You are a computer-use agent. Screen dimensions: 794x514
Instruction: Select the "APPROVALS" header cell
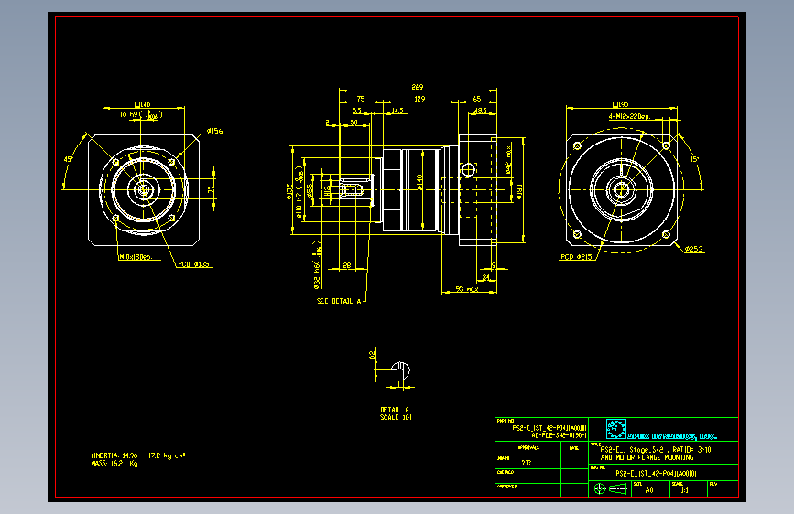pyautogui.click(x=528, y=448)
